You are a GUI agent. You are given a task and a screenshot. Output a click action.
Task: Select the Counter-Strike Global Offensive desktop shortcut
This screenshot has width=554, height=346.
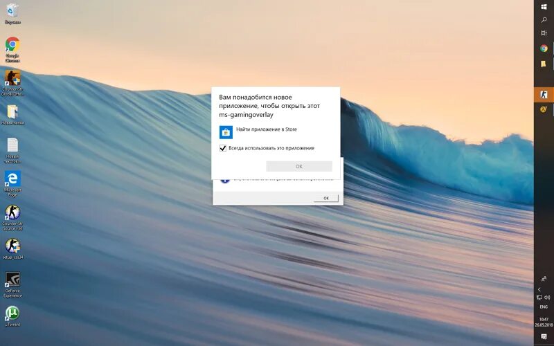12,82
